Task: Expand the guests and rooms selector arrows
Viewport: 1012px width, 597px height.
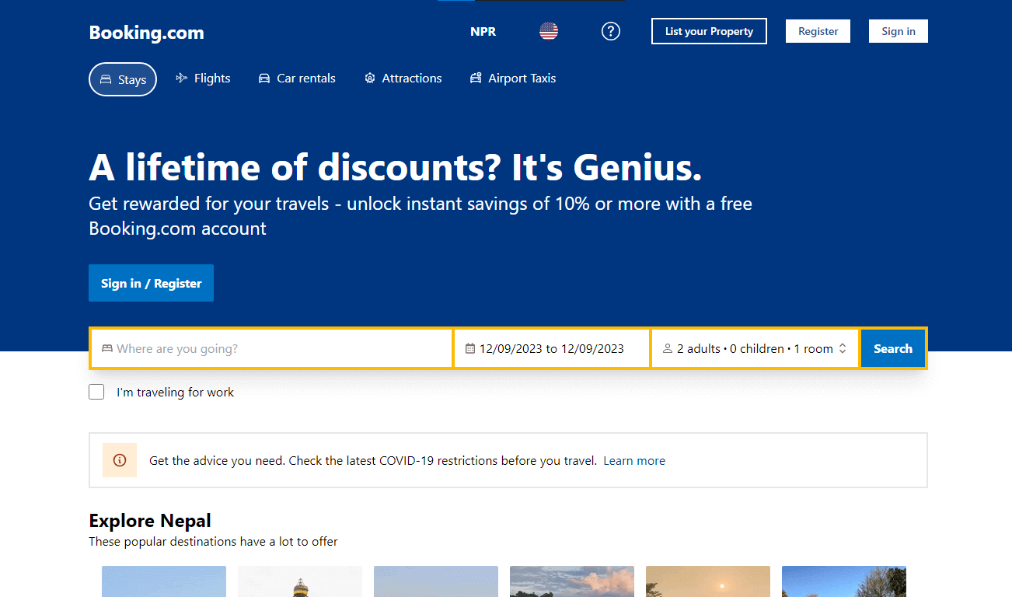Action: (843, 349)
